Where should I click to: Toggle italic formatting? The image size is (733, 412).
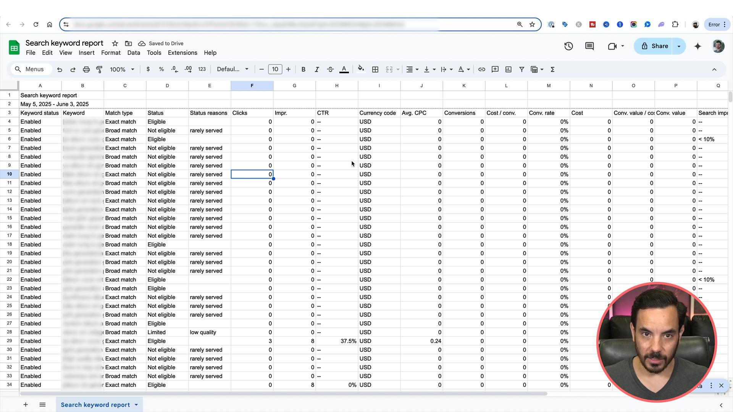point(316,69)
